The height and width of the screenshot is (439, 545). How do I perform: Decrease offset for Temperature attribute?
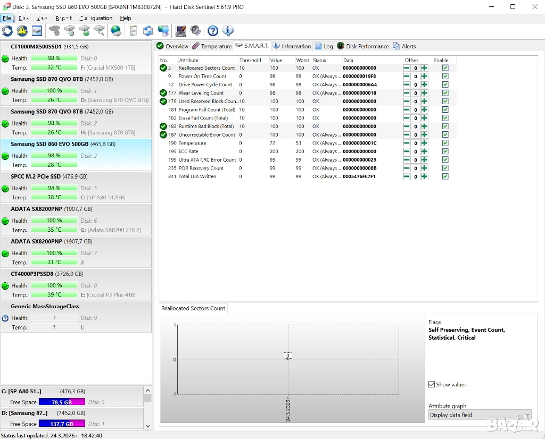(407, 143)
